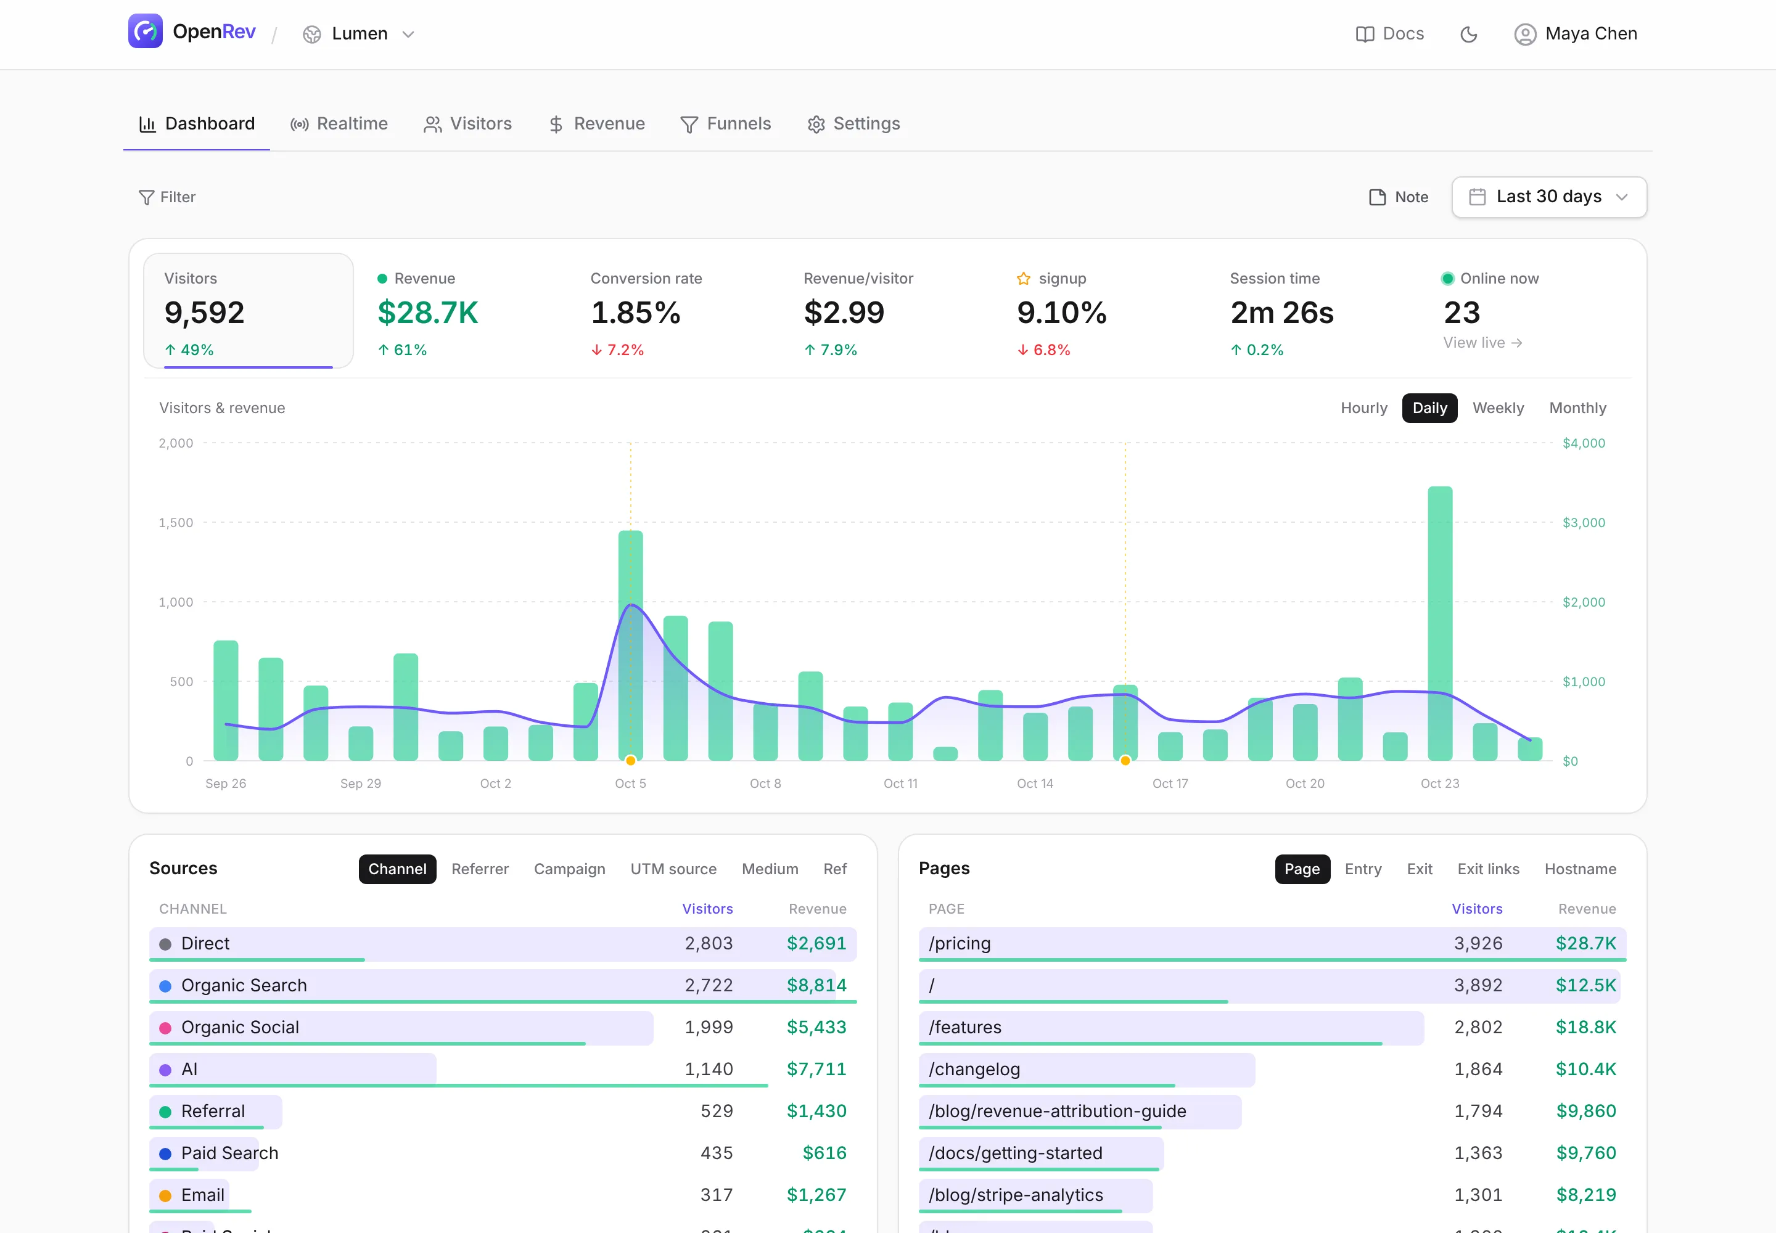Click the Funnels funnel icon
Image resolution: width=1776 pixels, height=1233 pixels.
[689, 125]
